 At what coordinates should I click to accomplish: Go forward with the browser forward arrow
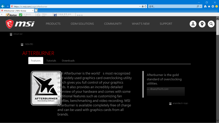[8, 6]
